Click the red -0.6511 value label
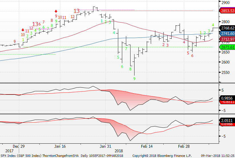 coord(227,102)
